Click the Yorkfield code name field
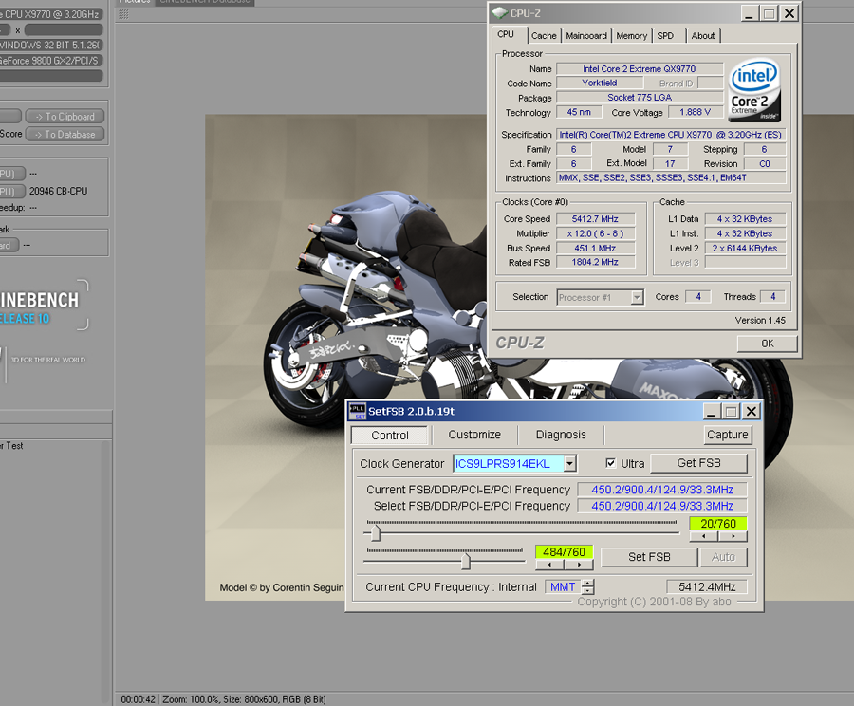 [599, 83]
